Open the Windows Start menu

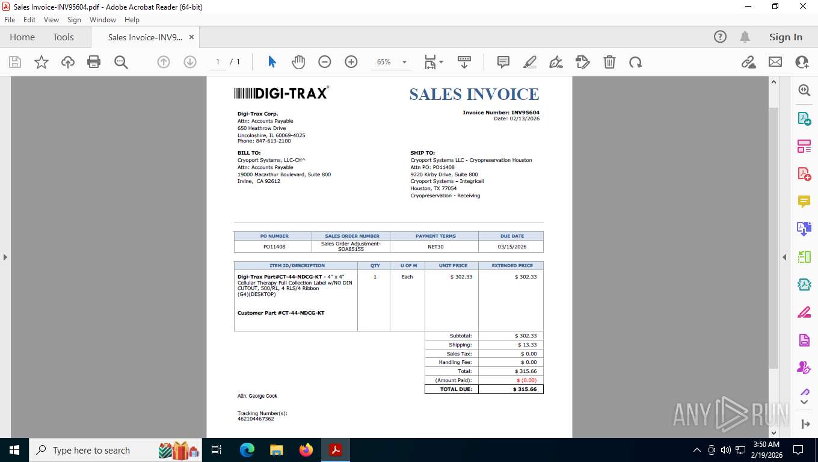coord(14,450)
